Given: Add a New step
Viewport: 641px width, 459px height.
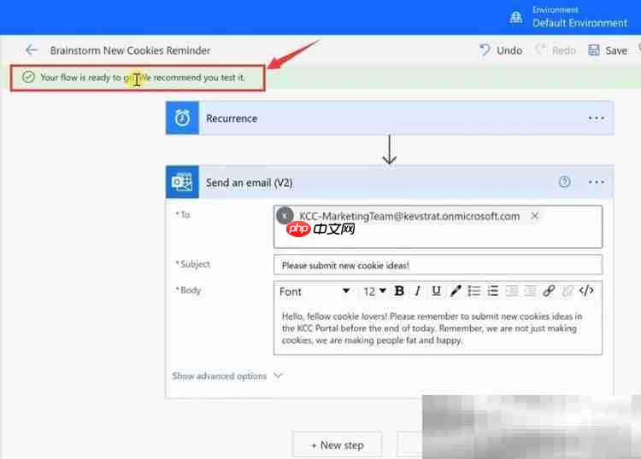Looking at the screenshot, I should pos(338,444).
